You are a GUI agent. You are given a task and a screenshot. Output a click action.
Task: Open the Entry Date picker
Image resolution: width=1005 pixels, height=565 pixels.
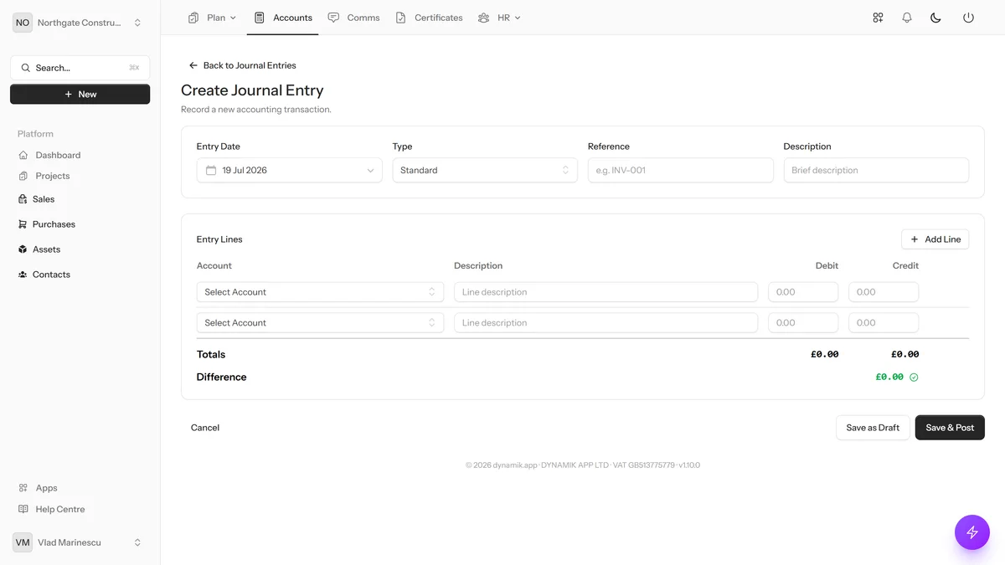click(x=289, y=170)
